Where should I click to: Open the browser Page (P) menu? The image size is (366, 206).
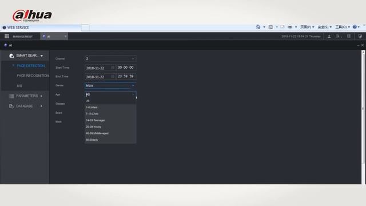tap(307, 27)
